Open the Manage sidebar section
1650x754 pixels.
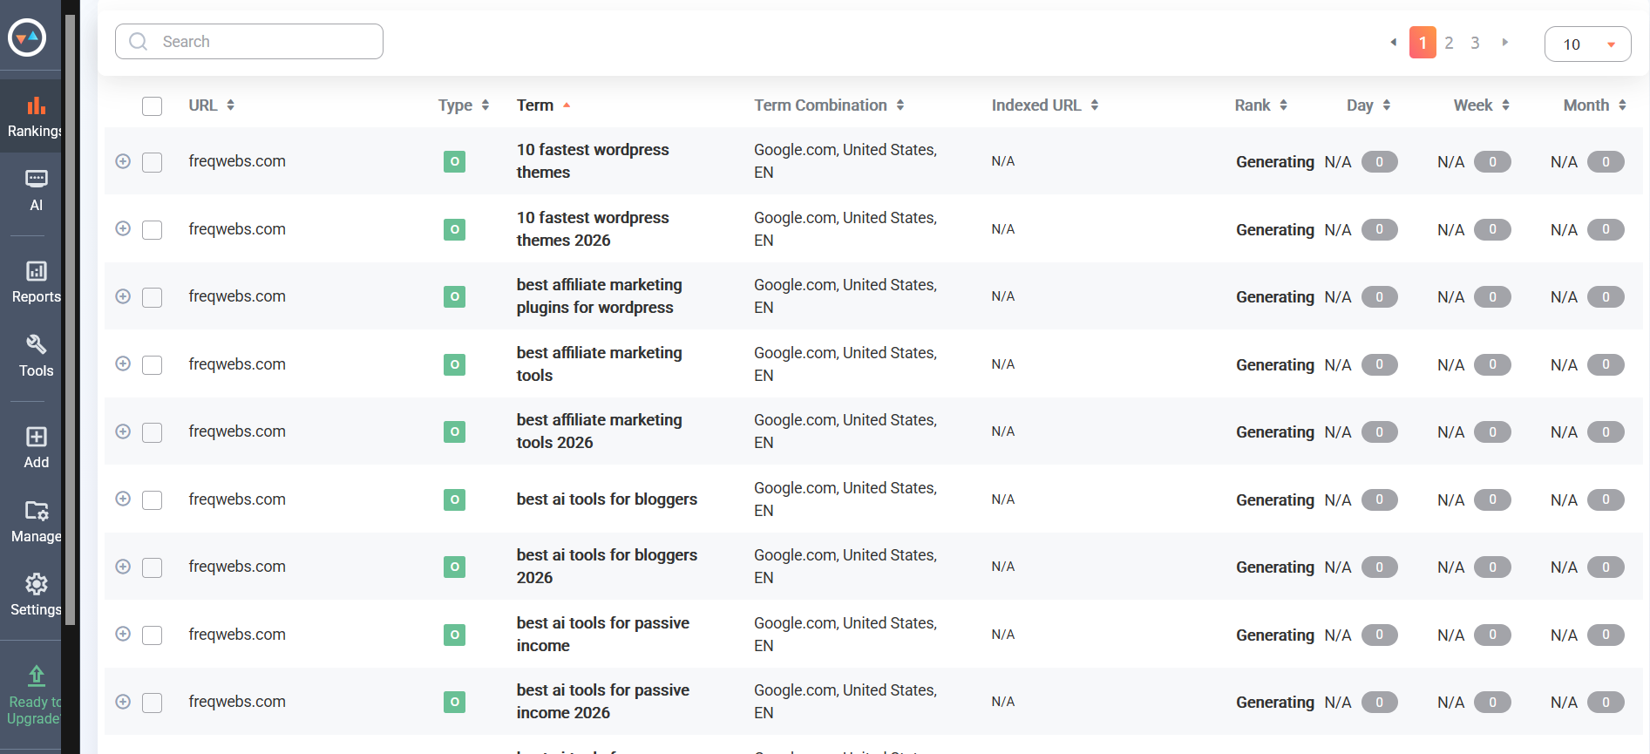pos(36,521)
